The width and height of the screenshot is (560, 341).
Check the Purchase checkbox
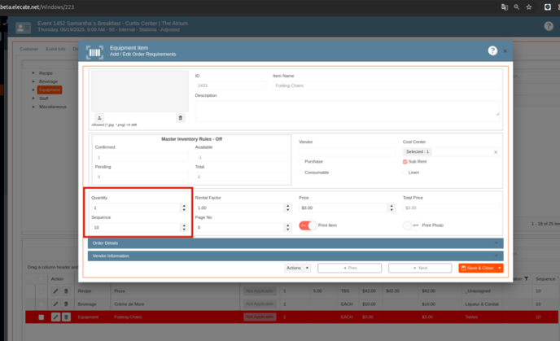[x=301, y=162]
